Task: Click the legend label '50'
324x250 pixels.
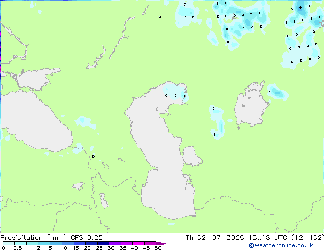Action: [158, 248]
